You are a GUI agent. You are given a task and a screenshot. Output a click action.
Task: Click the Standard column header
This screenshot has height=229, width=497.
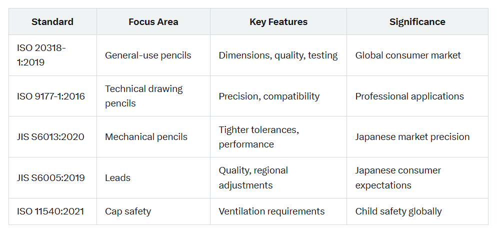(x=52, y=22)
